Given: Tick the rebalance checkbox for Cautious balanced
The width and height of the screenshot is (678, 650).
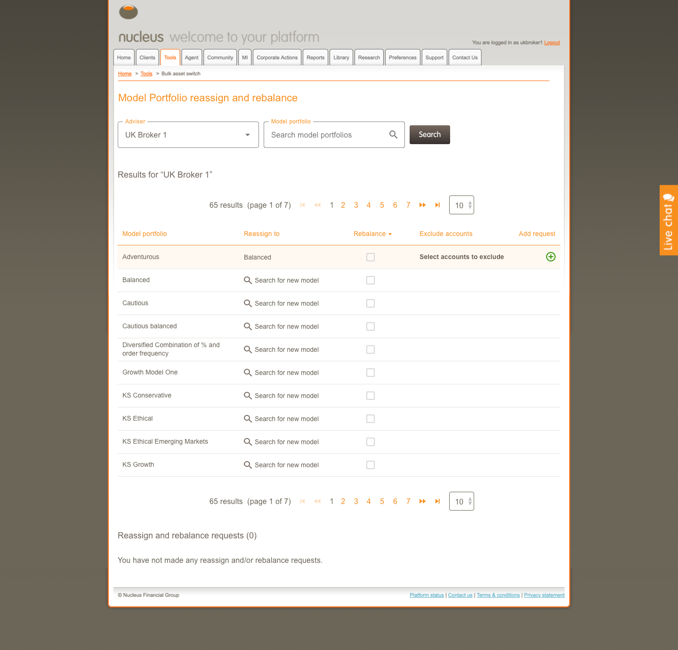Looking at the screenshot, I should click(371, 326).
